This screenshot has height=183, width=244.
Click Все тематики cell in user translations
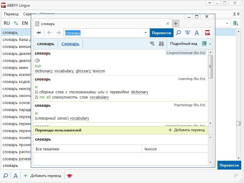88,149
